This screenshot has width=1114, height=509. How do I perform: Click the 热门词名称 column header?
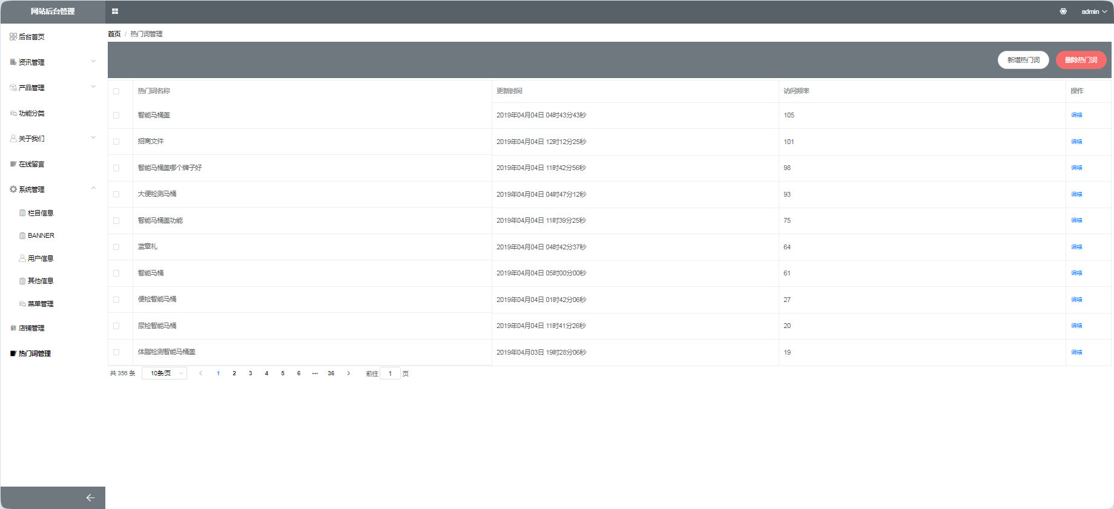coord(154,91)
